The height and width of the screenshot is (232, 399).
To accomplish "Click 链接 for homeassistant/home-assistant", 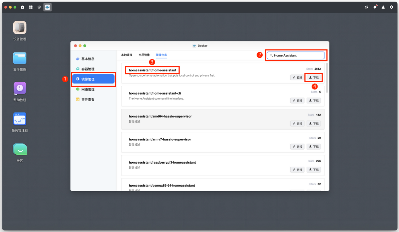I will (x=297, y=77).
